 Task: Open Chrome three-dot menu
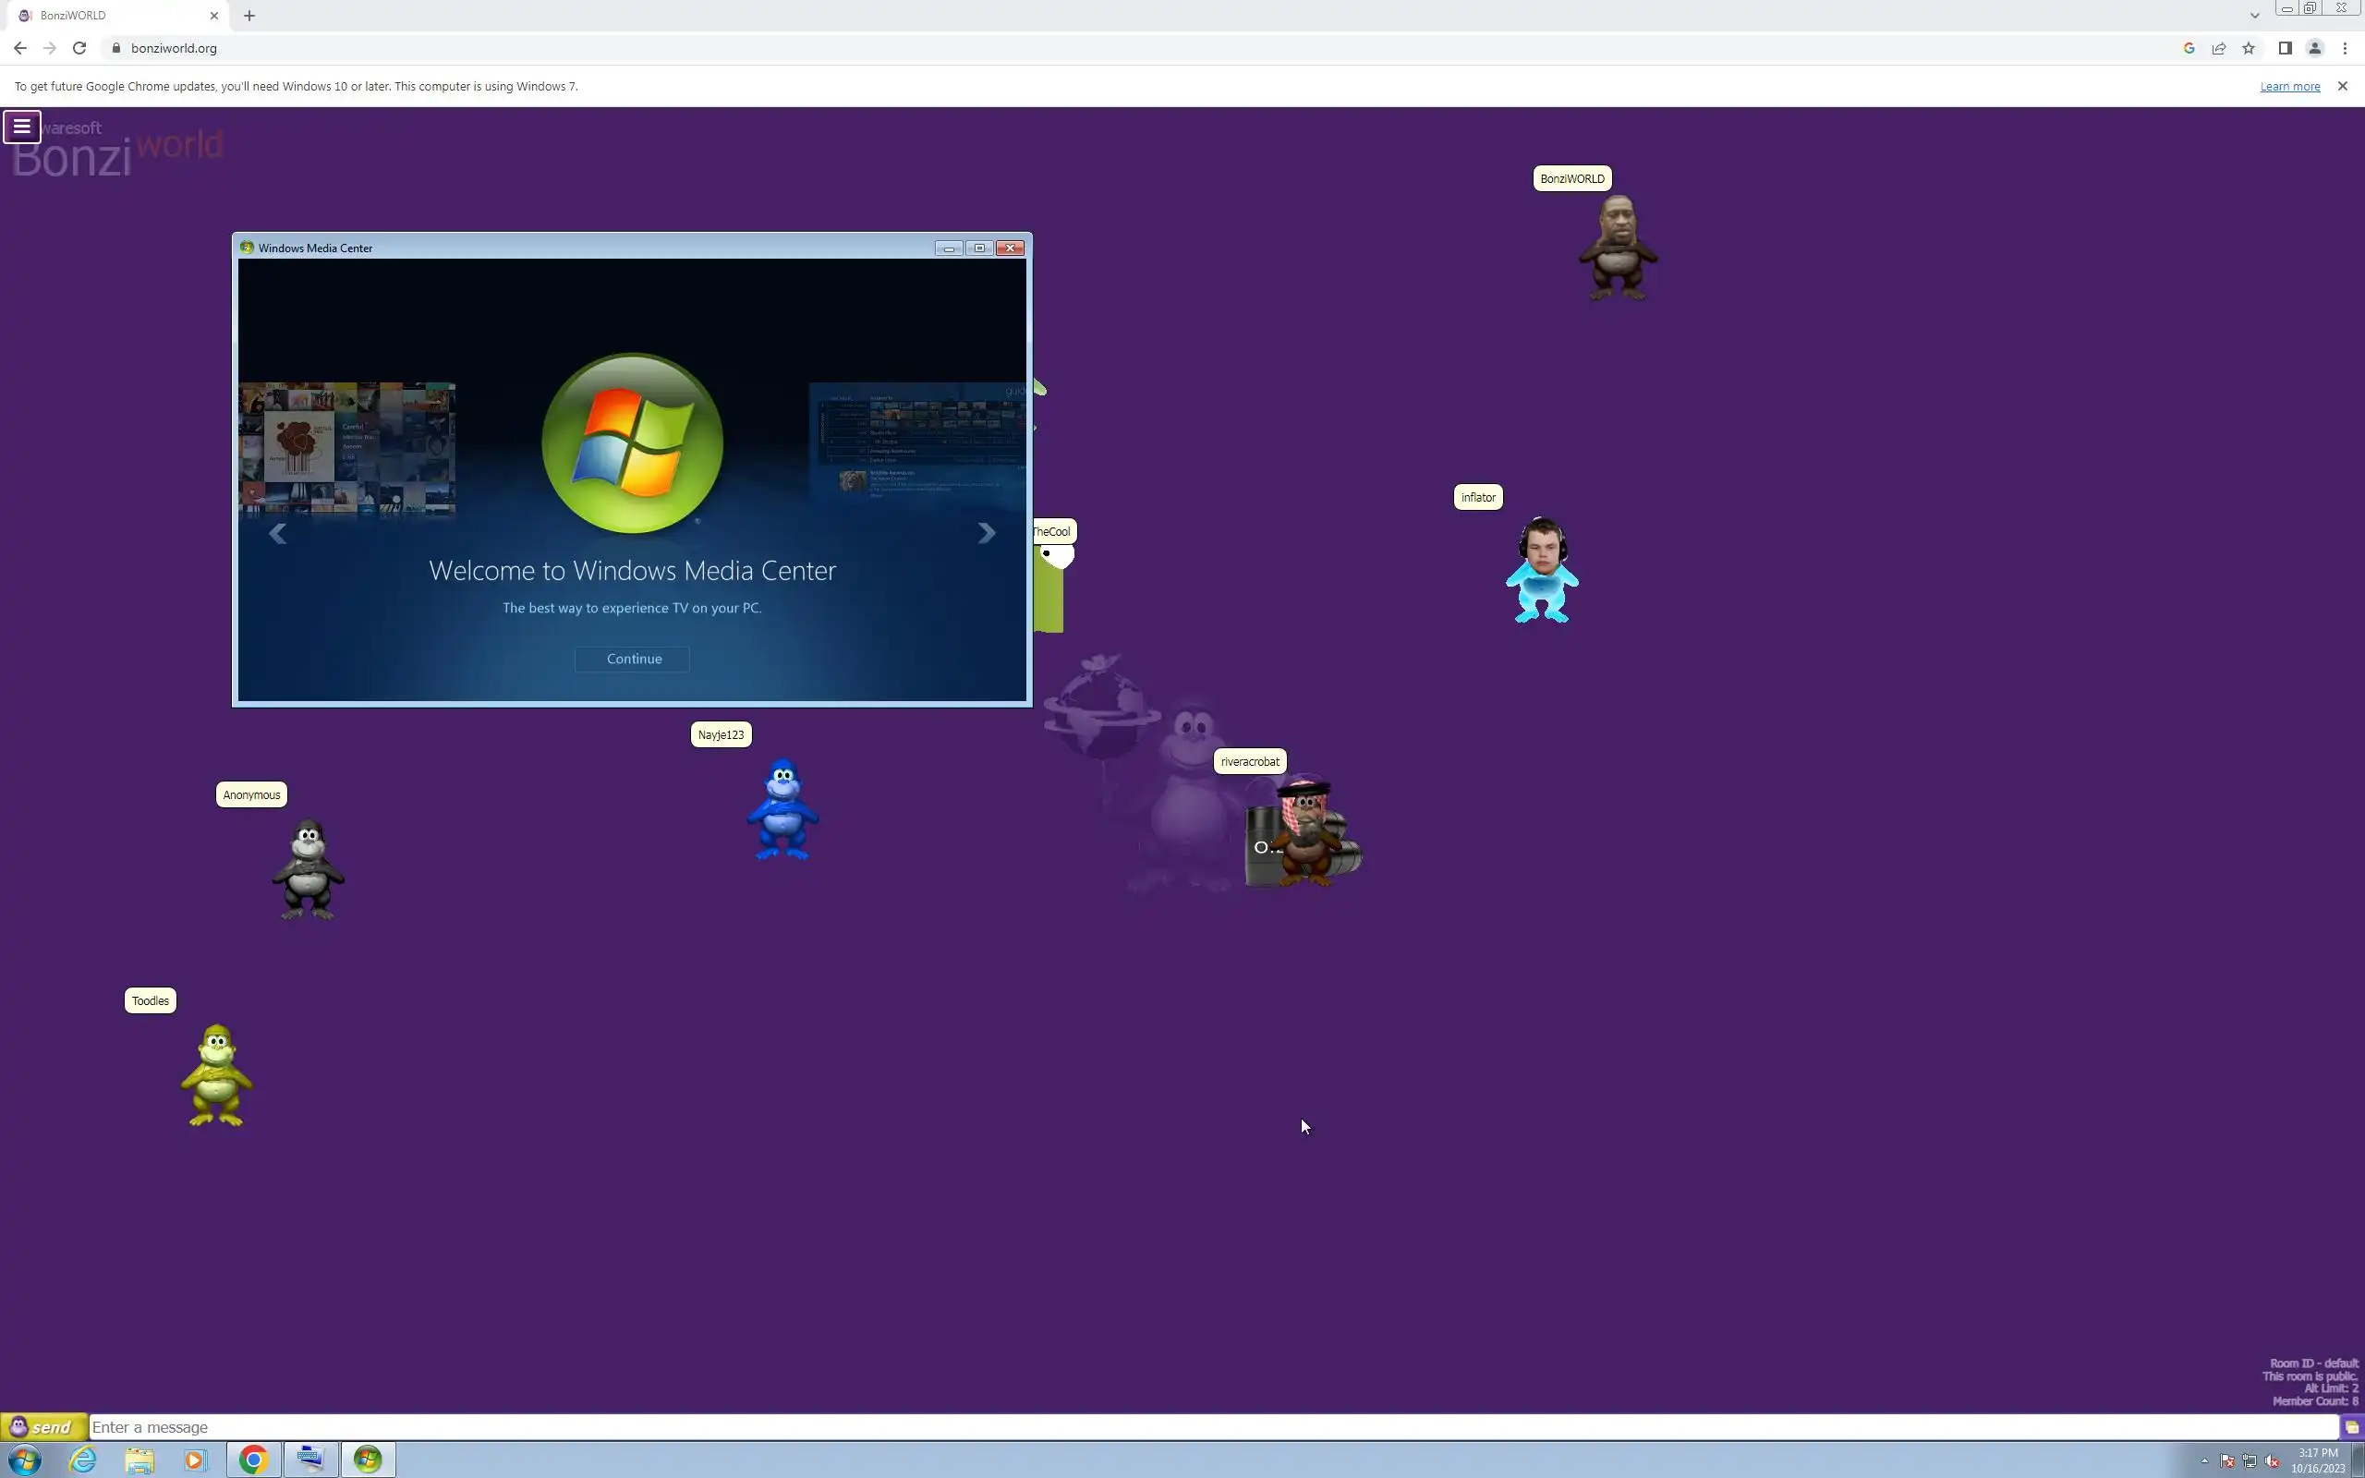(x=2345, y=48)
